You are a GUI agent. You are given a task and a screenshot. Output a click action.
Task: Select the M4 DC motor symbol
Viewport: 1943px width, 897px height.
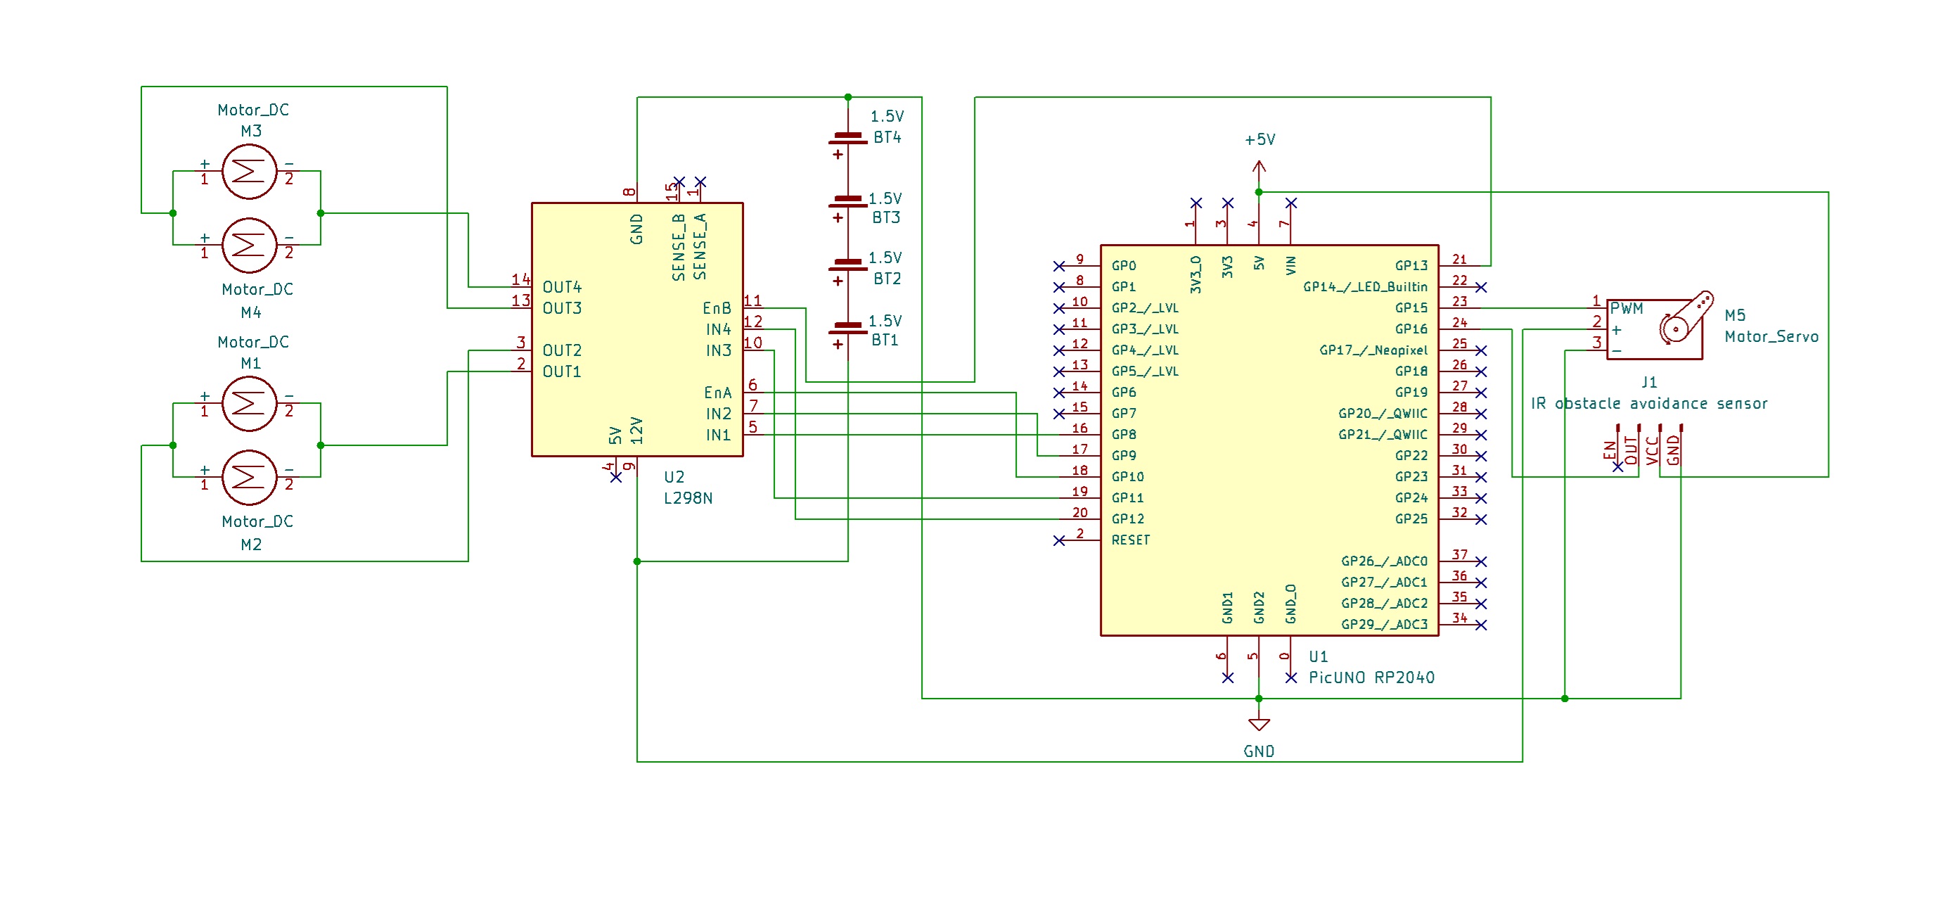point(249,246)
